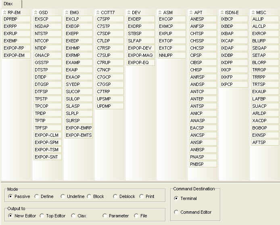Collapse the ISDN-E group chevron
The image size is (280, 225).
coord(222,12)
